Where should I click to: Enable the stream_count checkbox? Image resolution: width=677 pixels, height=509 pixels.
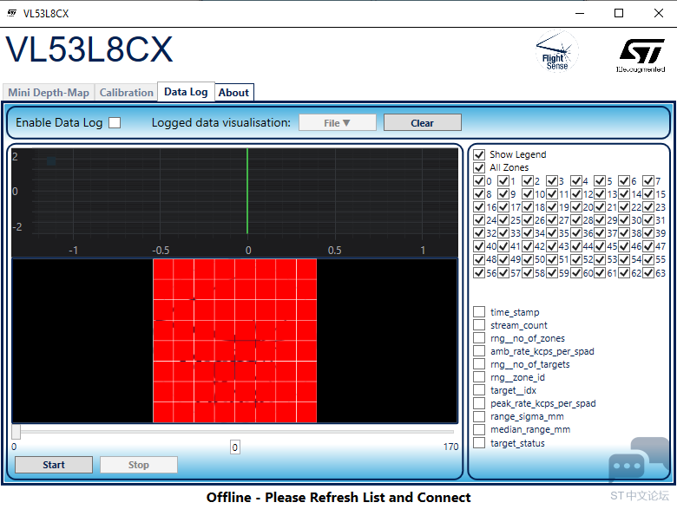tap(479, 325)
